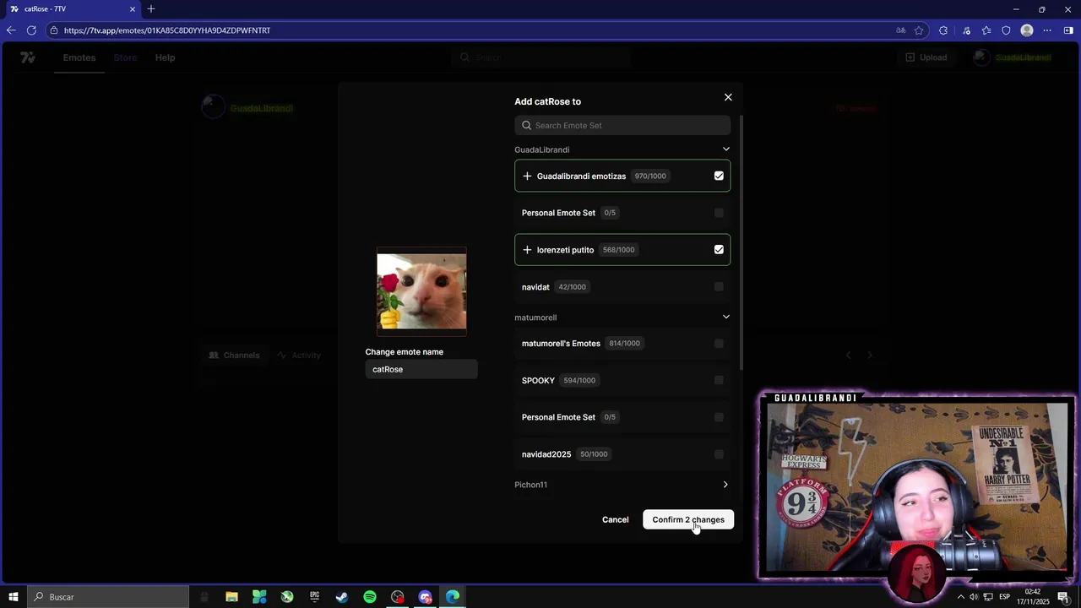Open Steam from the taskbar
The image size is (1081, 608).
tap(342, 597)
